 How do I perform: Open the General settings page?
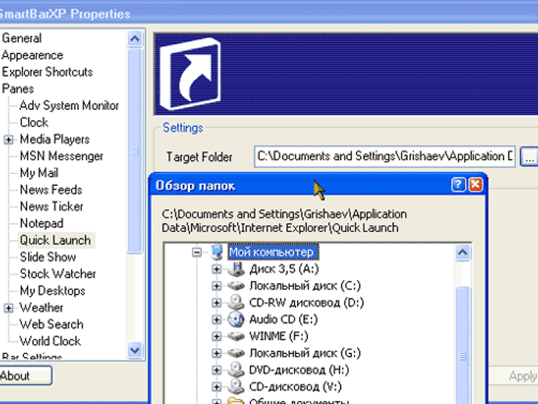coord(22,38)
